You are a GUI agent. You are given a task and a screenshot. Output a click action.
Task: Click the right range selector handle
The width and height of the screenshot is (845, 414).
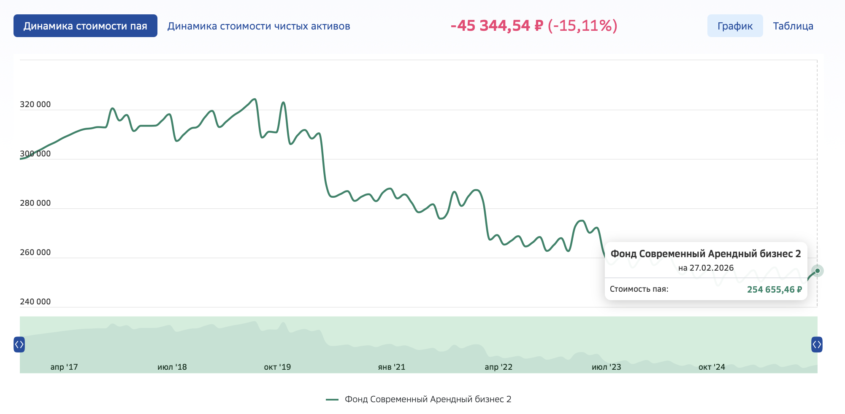tap(817, 344)
